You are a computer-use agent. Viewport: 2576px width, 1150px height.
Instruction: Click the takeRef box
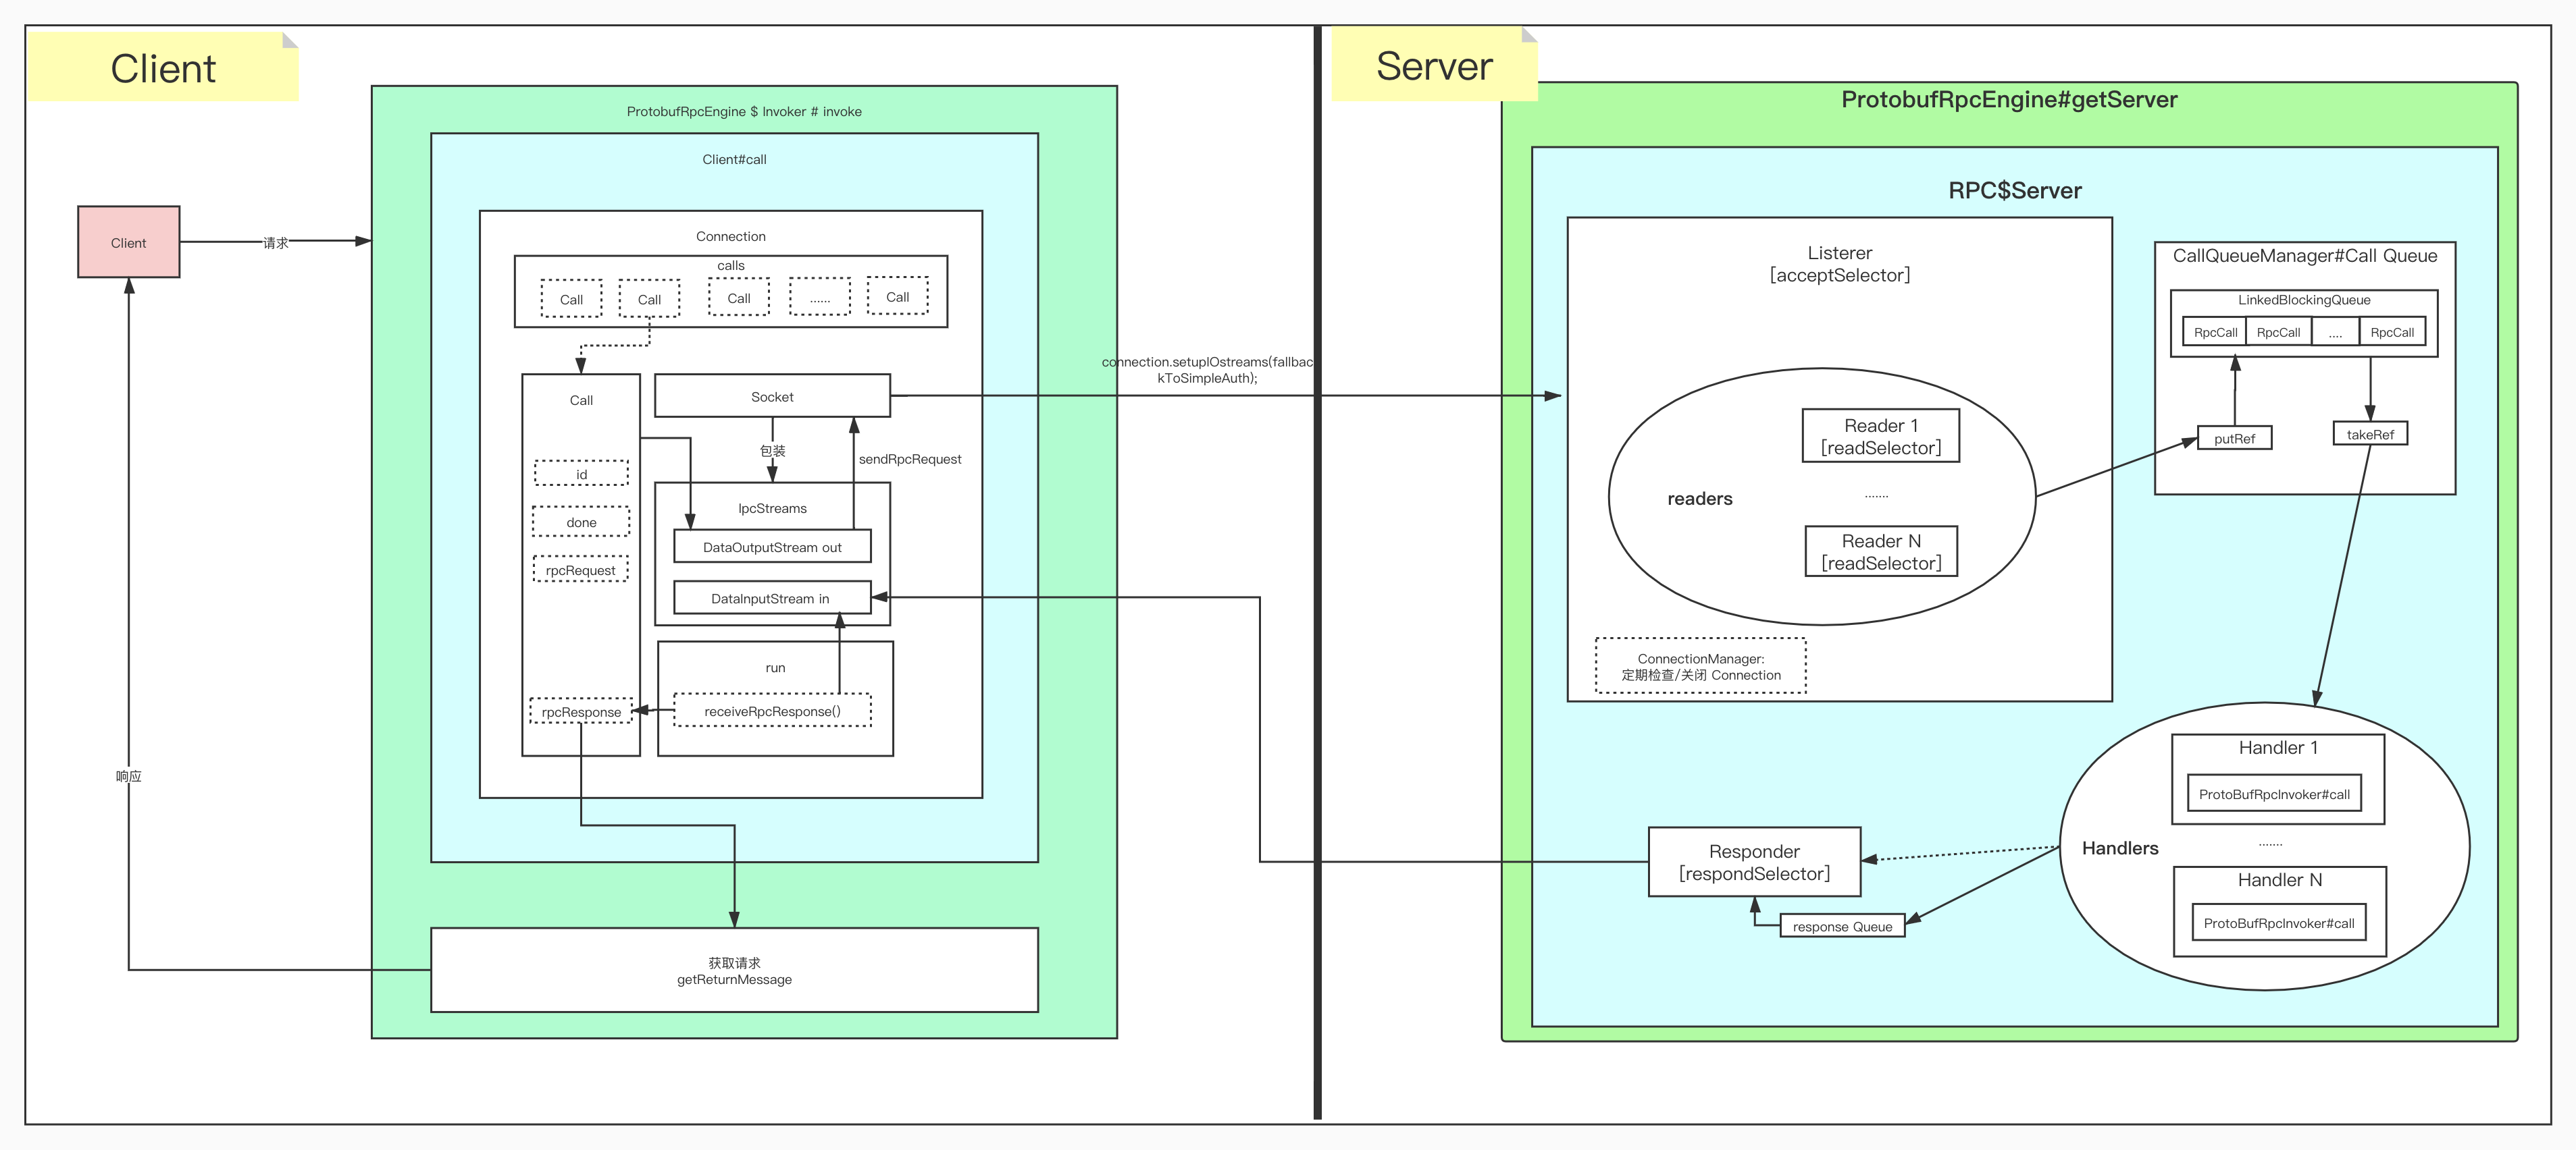pos(2370,435)
